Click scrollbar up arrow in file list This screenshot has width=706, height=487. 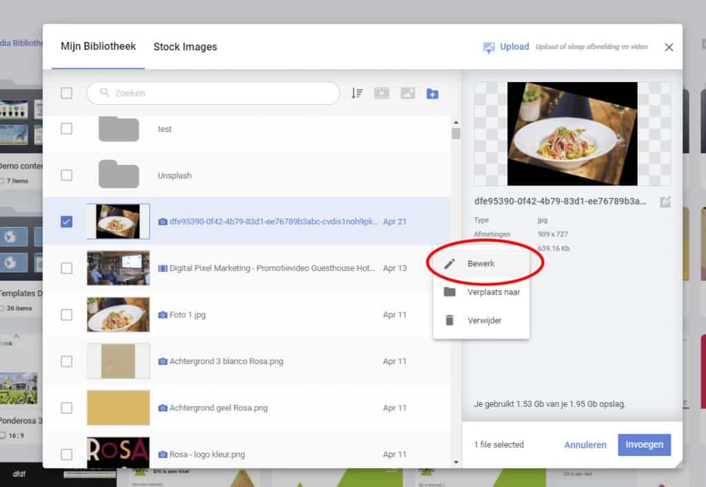[x=456, y=123]
